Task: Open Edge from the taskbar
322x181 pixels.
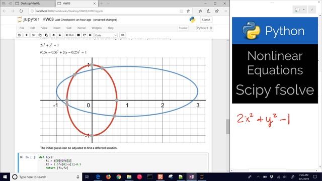Action: click(98, 176)
